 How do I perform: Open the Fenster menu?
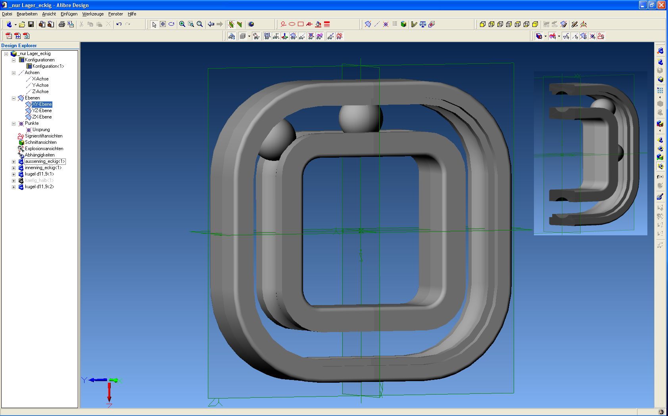[x=116, y=14]
